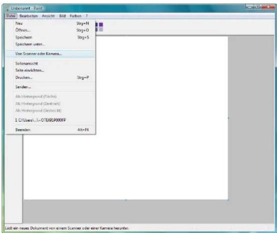Open Seitenansicht print preview
The image size is (277, 233).
pyautogui.click(x=51, y=63)
